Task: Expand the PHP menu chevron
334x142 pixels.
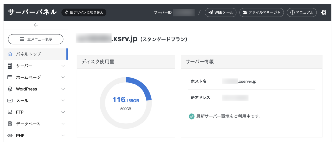Action: (x=63, y=136)
